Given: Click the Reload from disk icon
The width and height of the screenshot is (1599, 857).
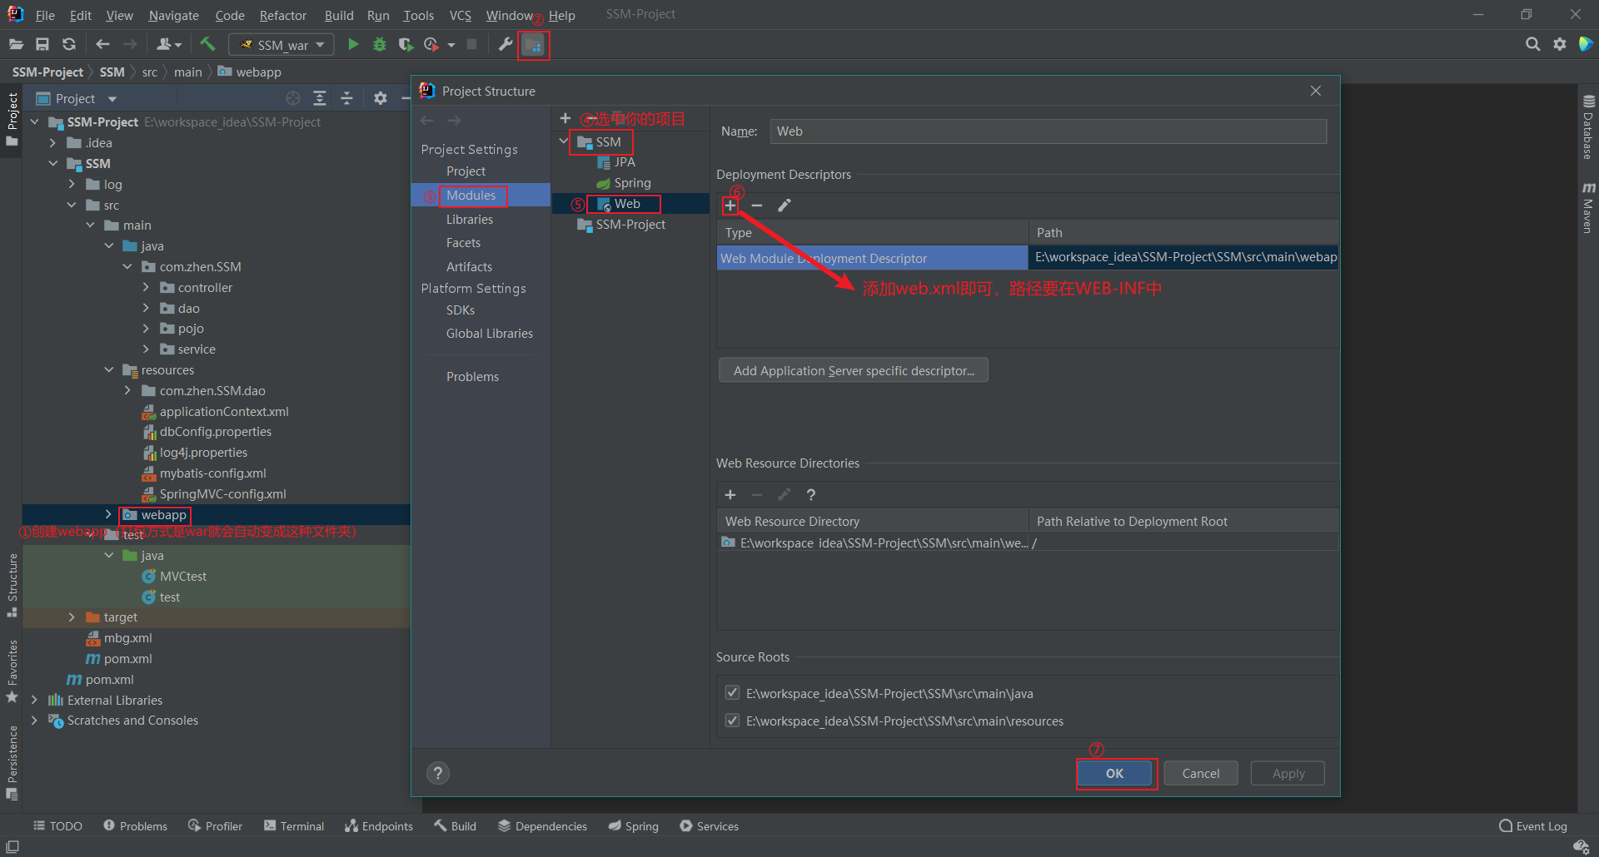Looking at the screenshot, I should [x=69, y=44].
